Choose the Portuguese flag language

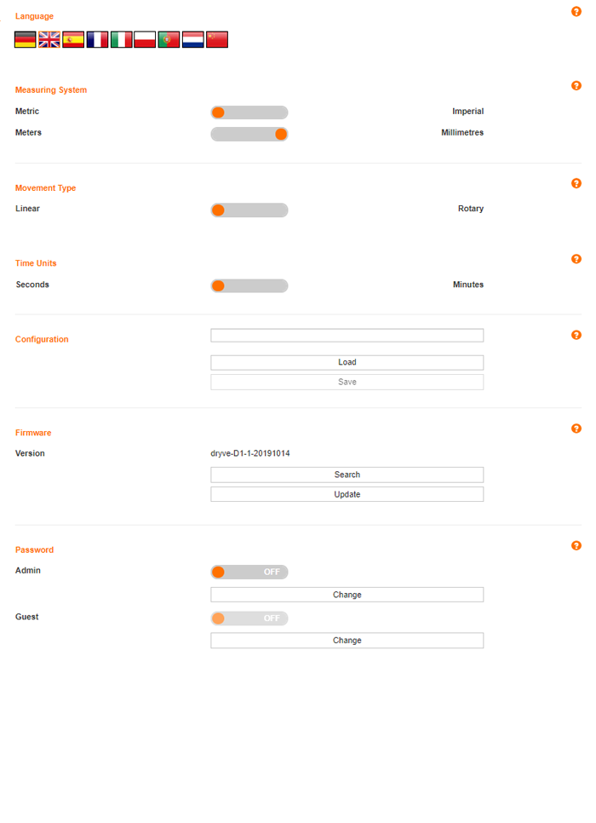pos(169,39)
